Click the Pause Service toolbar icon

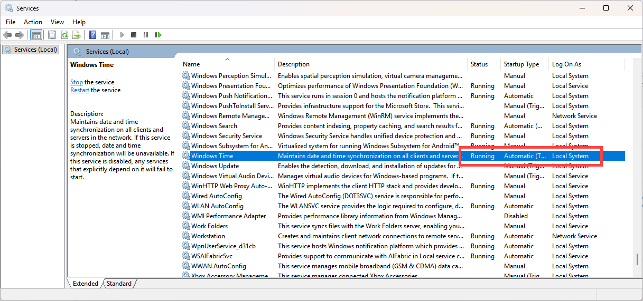click(146, 35)
